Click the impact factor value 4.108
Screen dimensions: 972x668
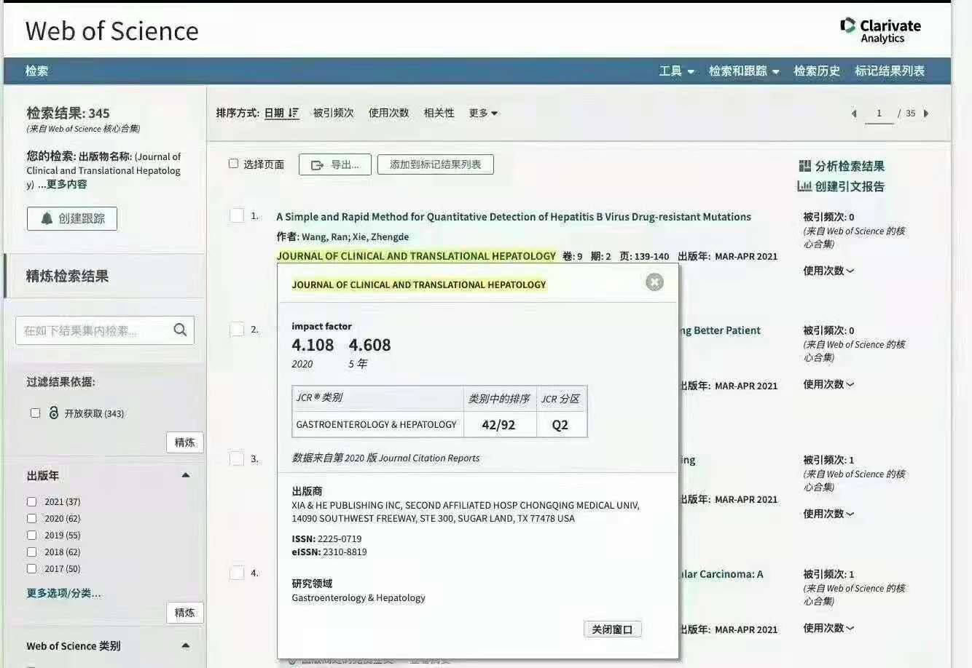click(x=313, y=345)
